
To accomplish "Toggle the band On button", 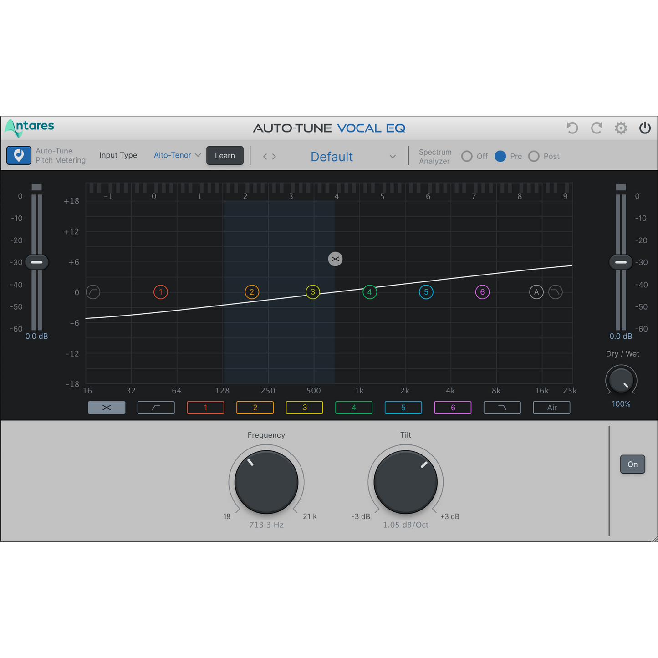I will pyautogui.click(x=632, y=464).
